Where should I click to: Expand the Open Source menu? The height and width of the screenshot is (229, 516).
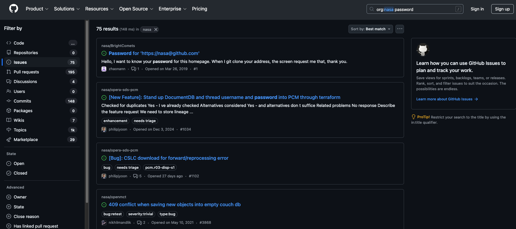tap(136, 9)
